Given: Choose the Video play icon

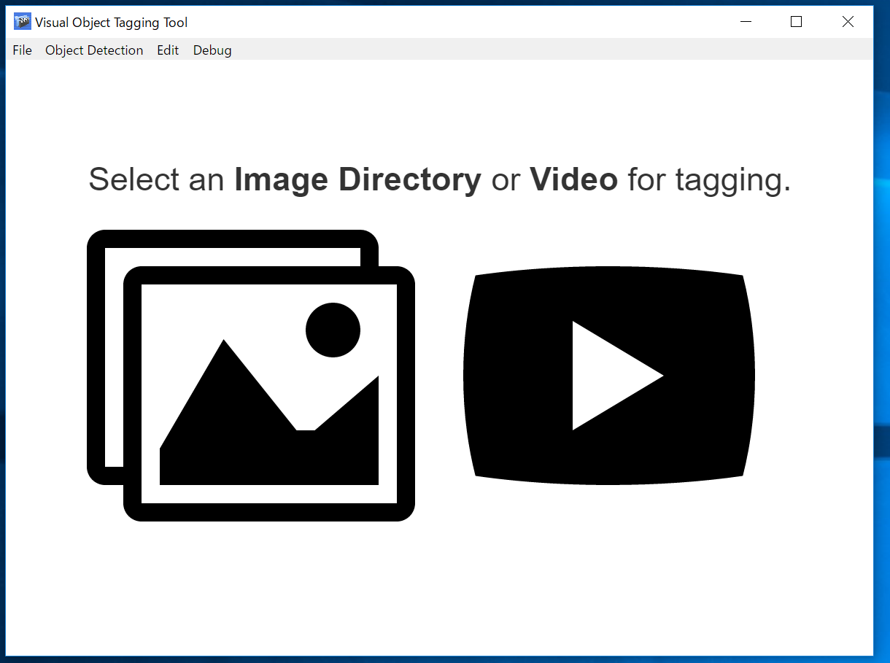Looking at the screenshot, I should coord(608,375).
